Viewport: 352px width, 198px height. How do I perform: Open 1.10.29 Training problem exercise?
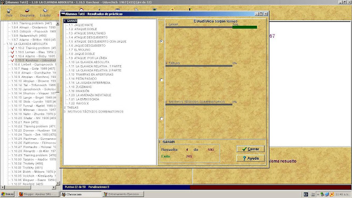tap(34, 155)
